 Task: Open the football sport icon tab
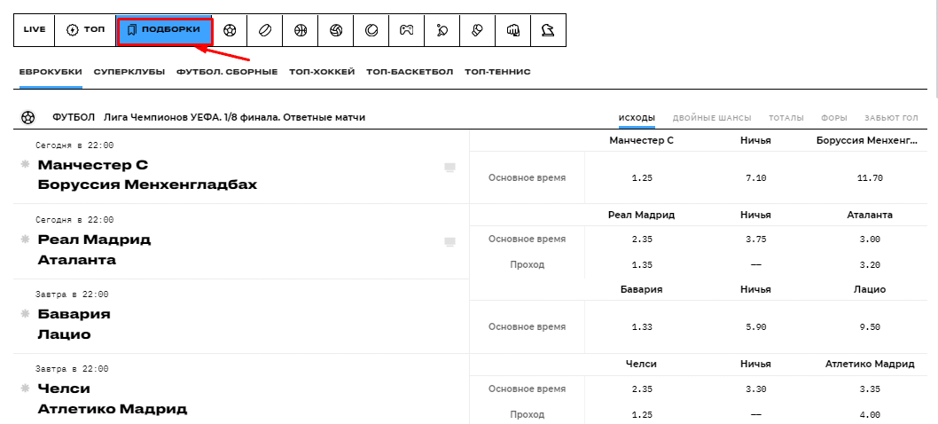pyautogui.click(x=230, y=30)
